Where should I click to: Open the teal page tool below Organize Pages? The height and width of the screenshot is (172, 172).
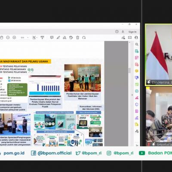coord(137,91)
